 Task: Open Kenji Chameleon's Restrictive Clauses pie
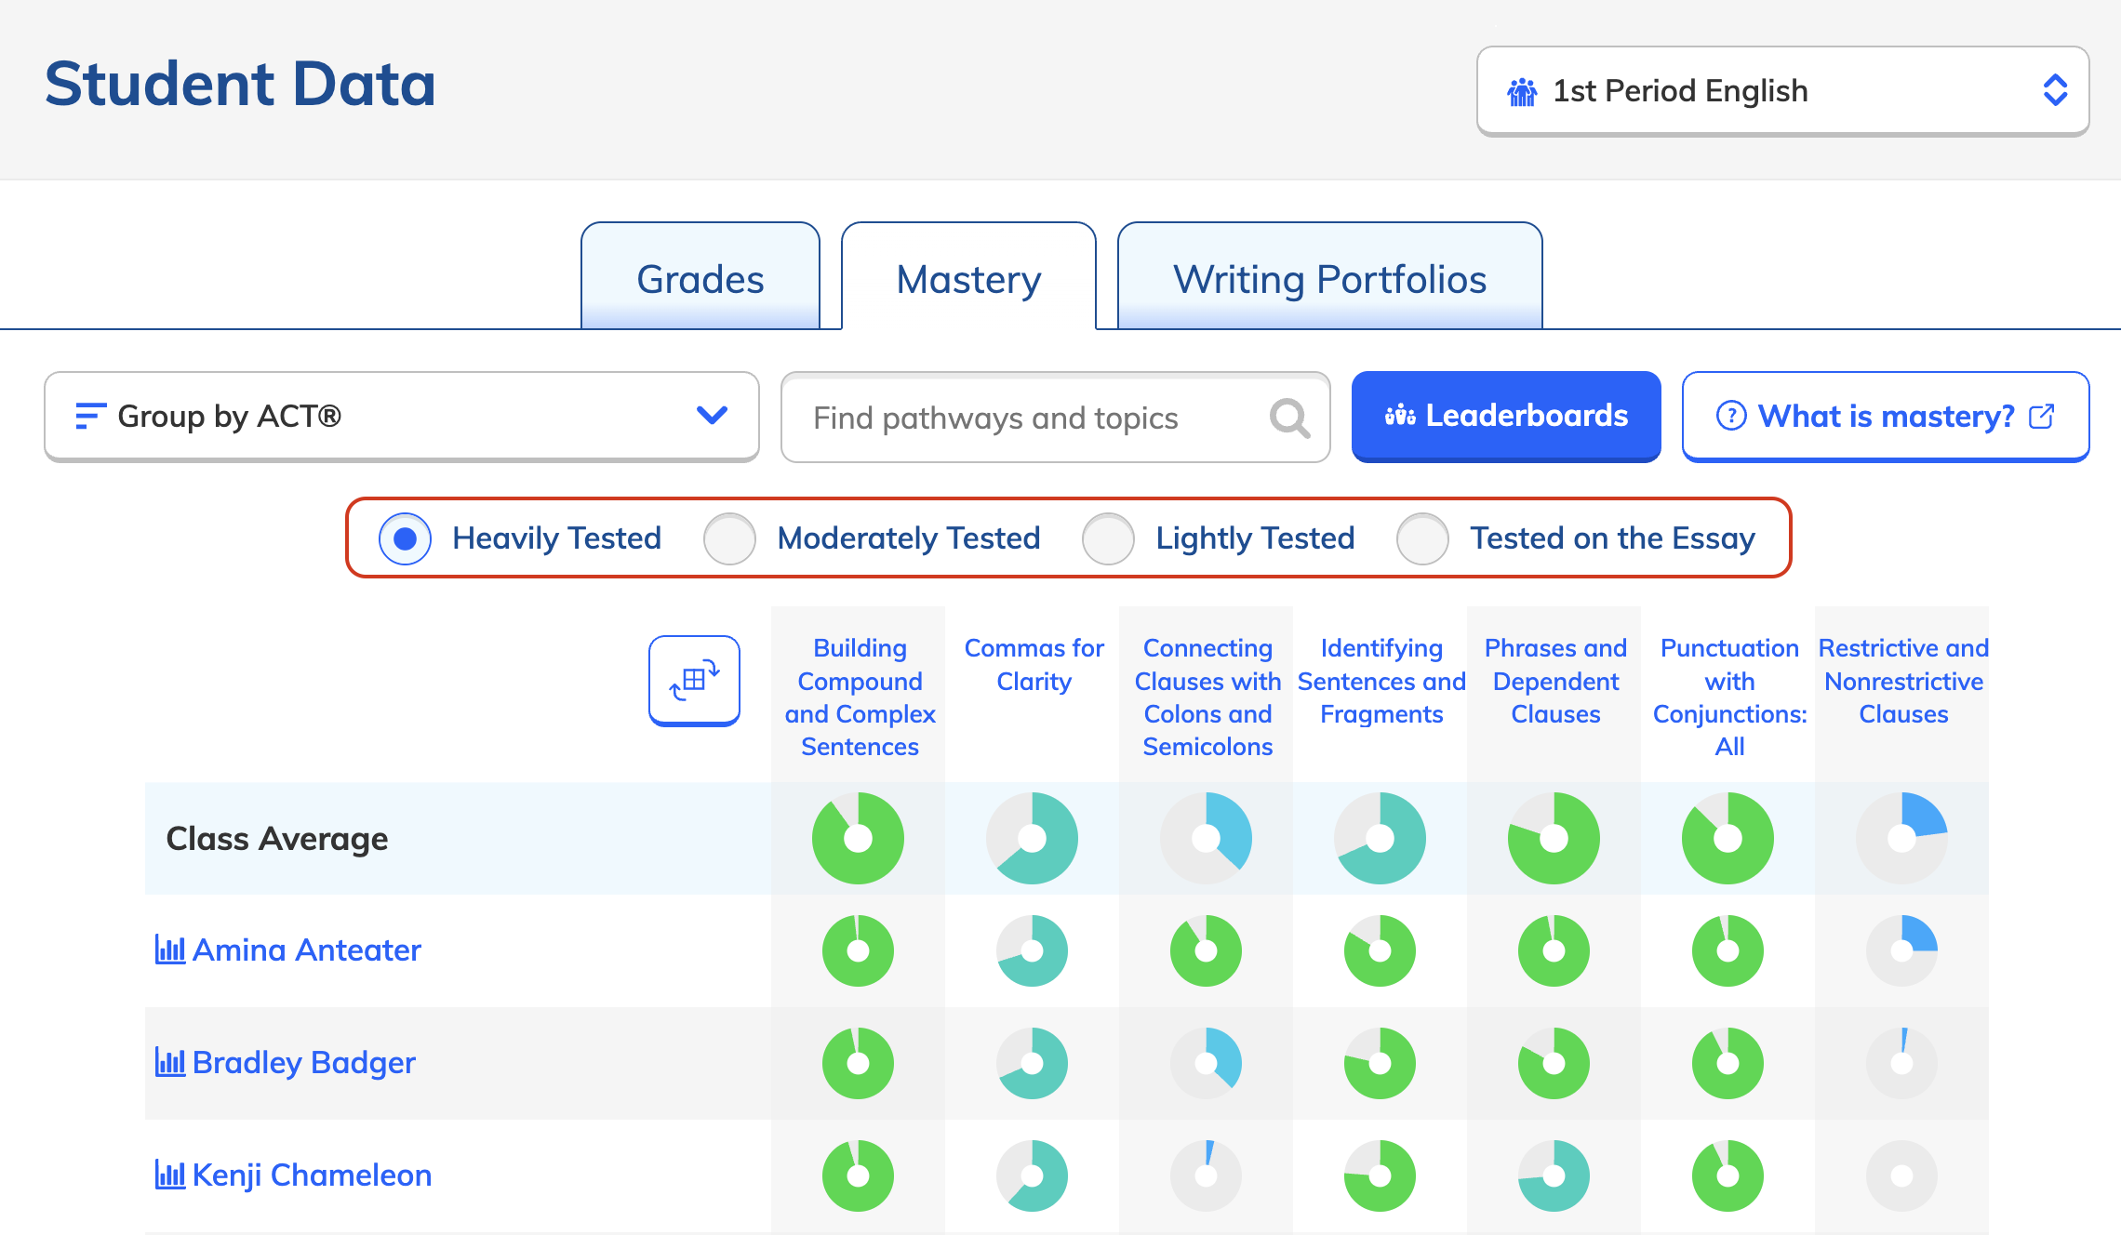pyautogui.click(x=1901, y=1175)
